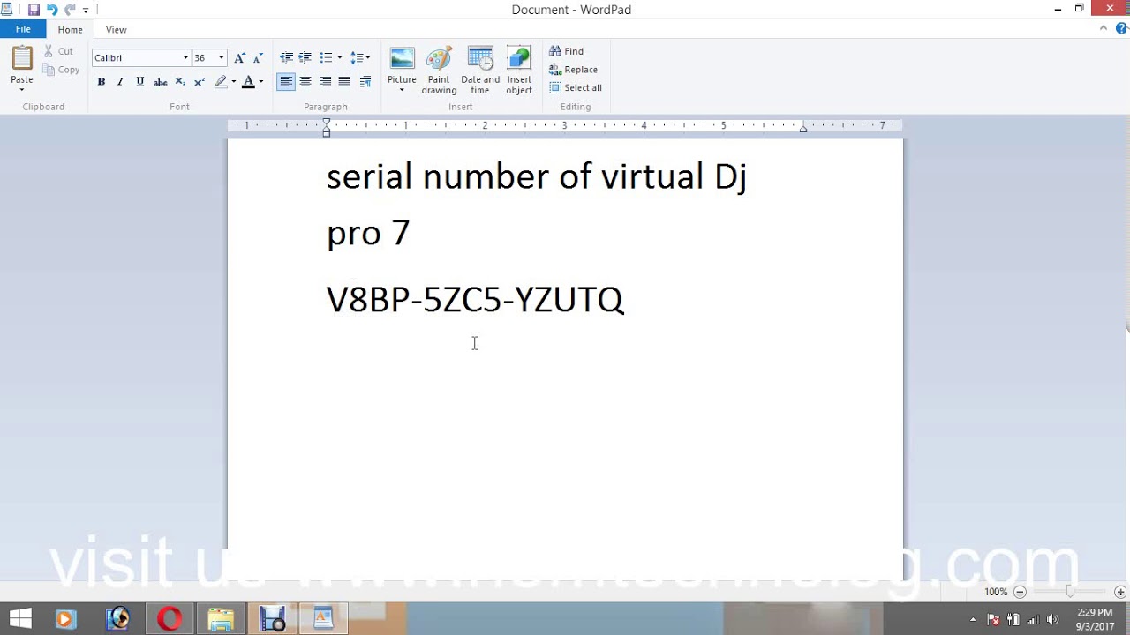This screenshot has width=1130, height=635.
Task: Collapse the ribbon with the chevron
Action: tap(1104, 28)
